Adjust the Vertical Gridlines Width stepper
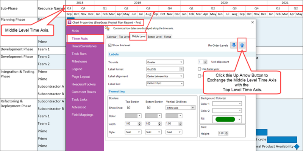 [x=180, y=124]
